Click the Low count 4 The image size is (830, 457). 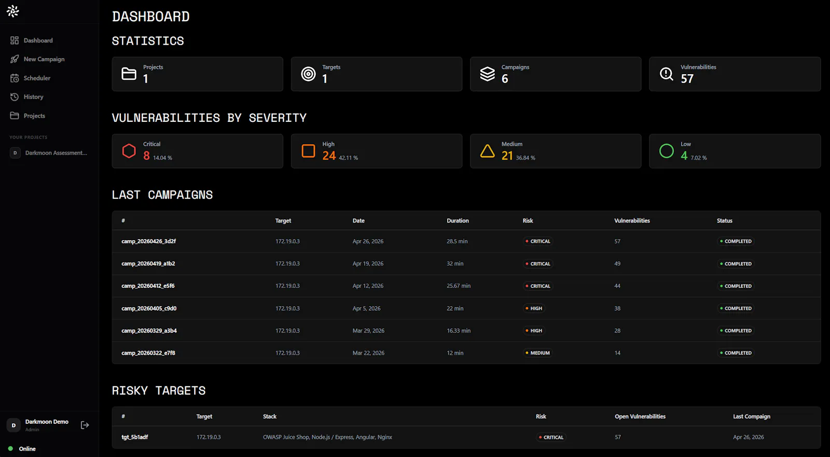pos(684,156)
